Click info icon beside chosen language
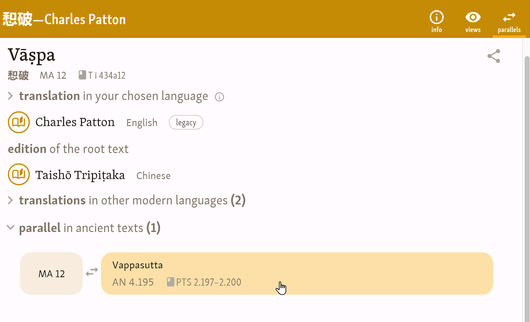 [x=219, y=97]
